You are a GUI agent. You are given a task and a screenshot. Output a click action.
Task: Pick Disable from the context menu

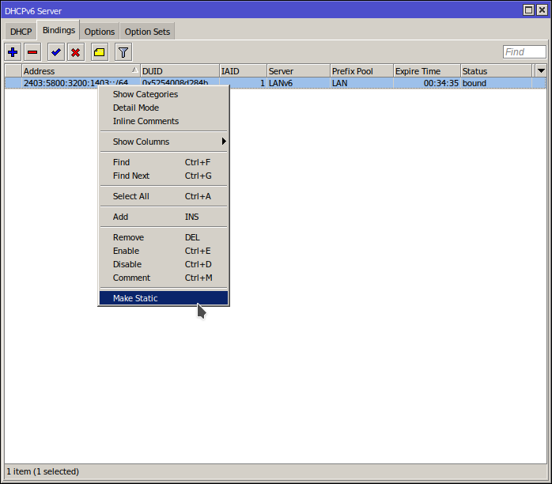164,264
